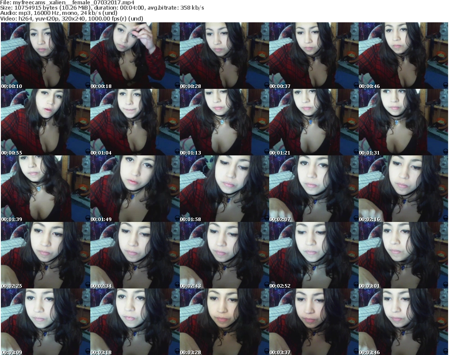Select the thumbnail stamped 00:00:46

tap(403, 56)
